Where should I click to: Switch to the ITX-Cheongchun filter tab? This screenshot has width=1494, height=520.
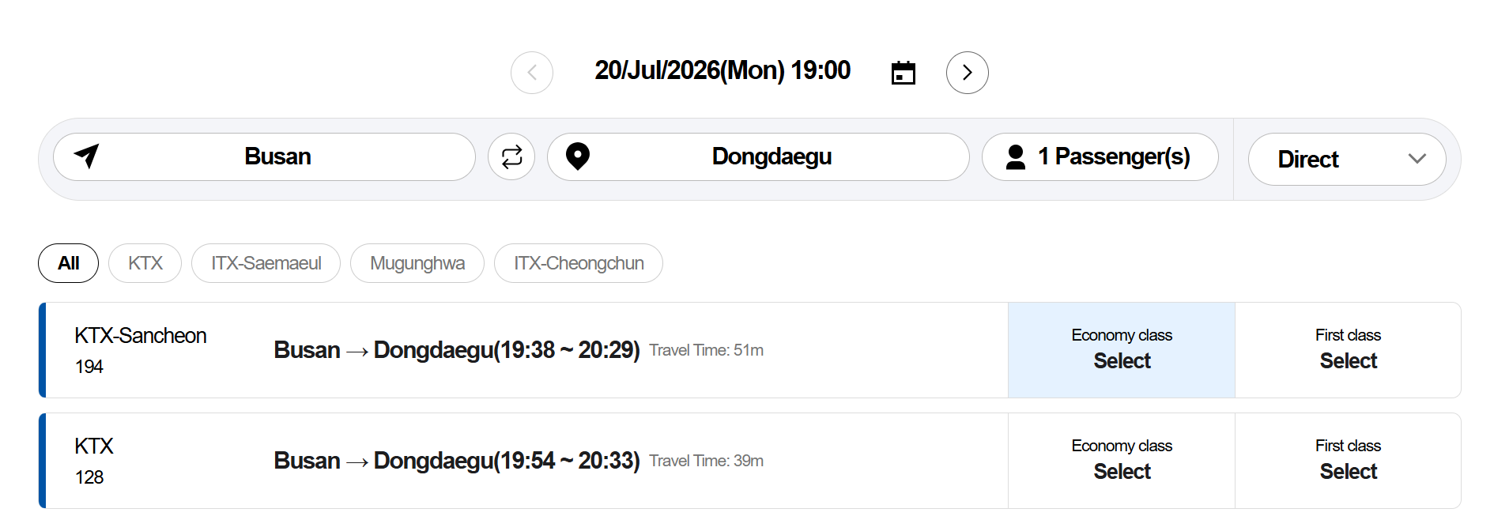pos(579,263)
